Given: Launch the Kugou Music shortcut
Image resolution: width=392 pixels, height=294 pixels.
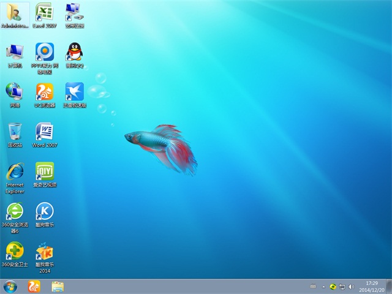Looking at the screenshot, I should 45,214.
